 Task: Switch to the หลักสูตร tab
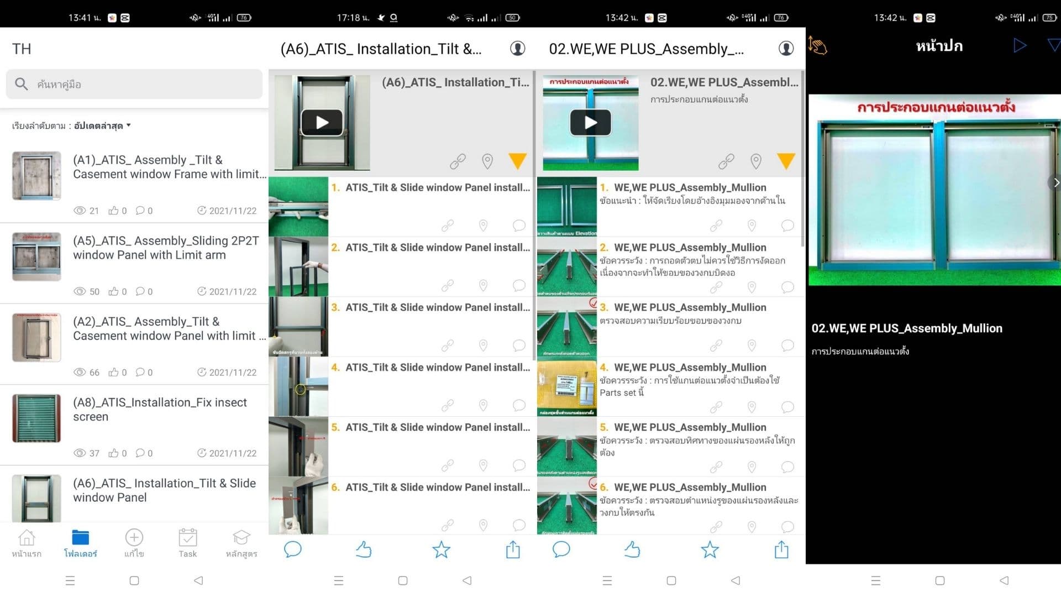(241, 543)
